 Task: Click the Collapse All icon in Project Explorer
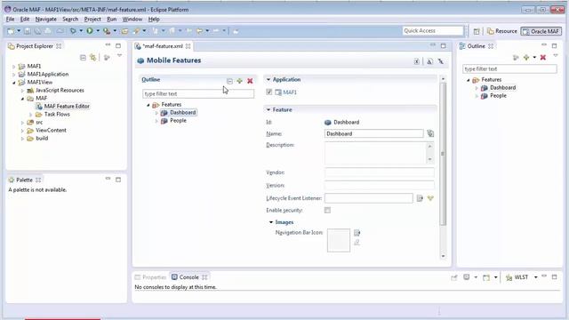pyautogui.click(x=83, y=57)
